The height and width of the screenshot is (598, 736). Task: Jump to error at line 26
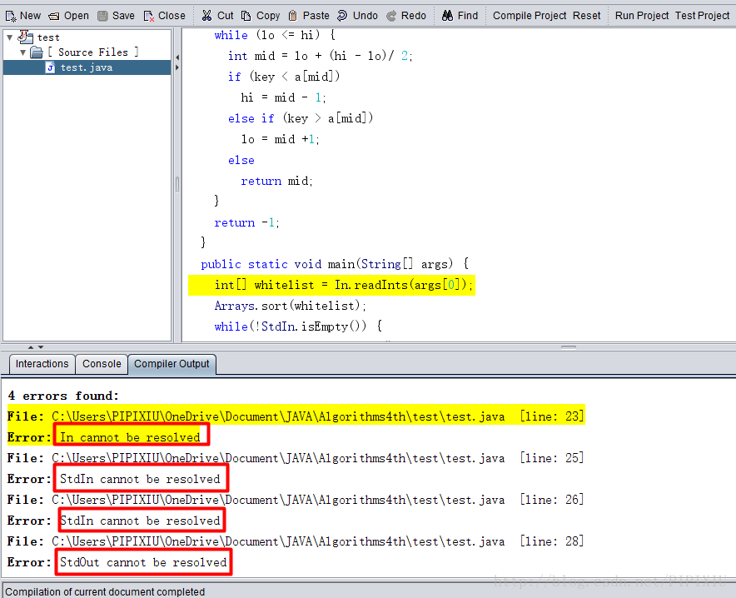click(296, 500)
